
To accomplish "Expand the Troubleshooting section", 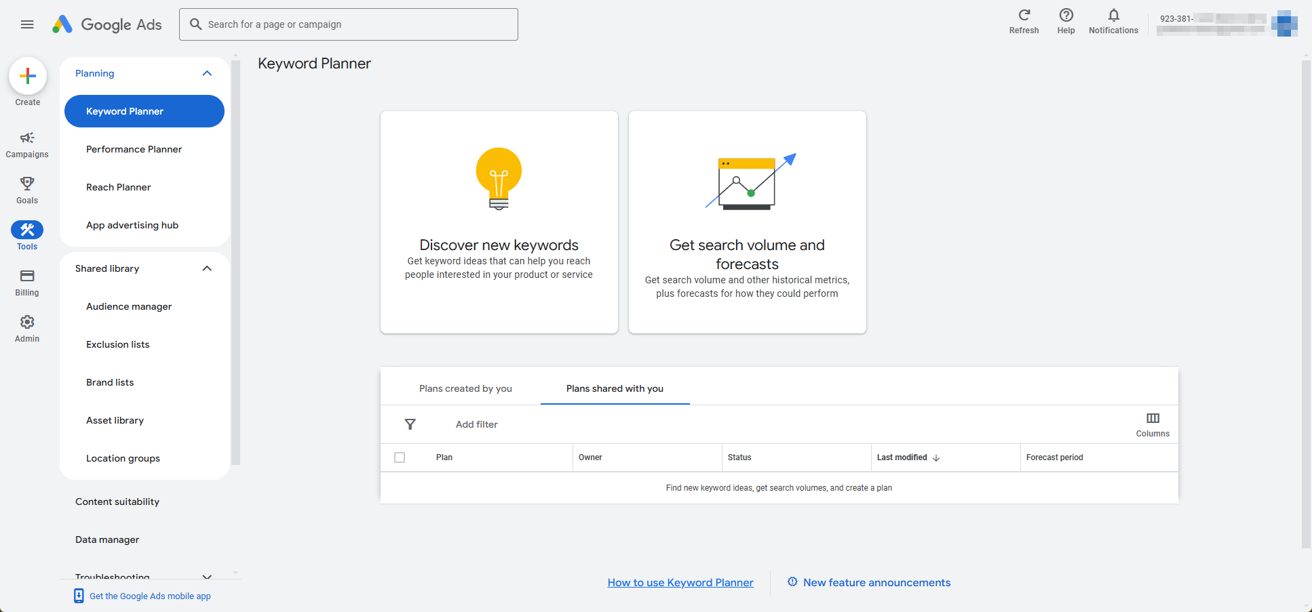I will click(x=208, y=577).
